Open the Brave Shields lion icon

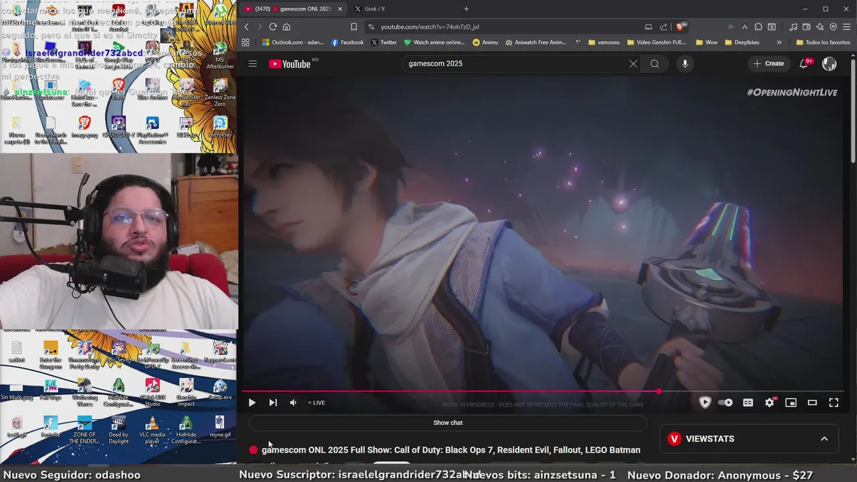point(680,27)
